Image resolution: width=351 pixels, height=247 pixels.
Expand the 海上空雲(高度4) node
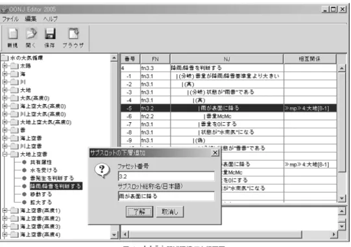(5, 235)
